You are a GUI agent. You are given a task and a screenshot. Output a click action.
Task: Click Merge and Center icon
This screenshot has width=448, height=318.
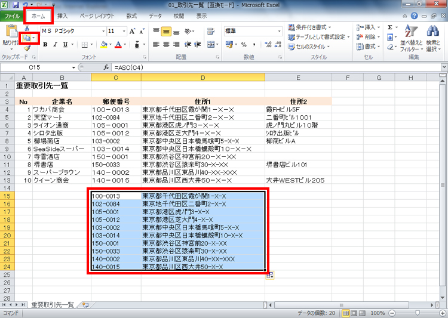(x=211, y=45)
